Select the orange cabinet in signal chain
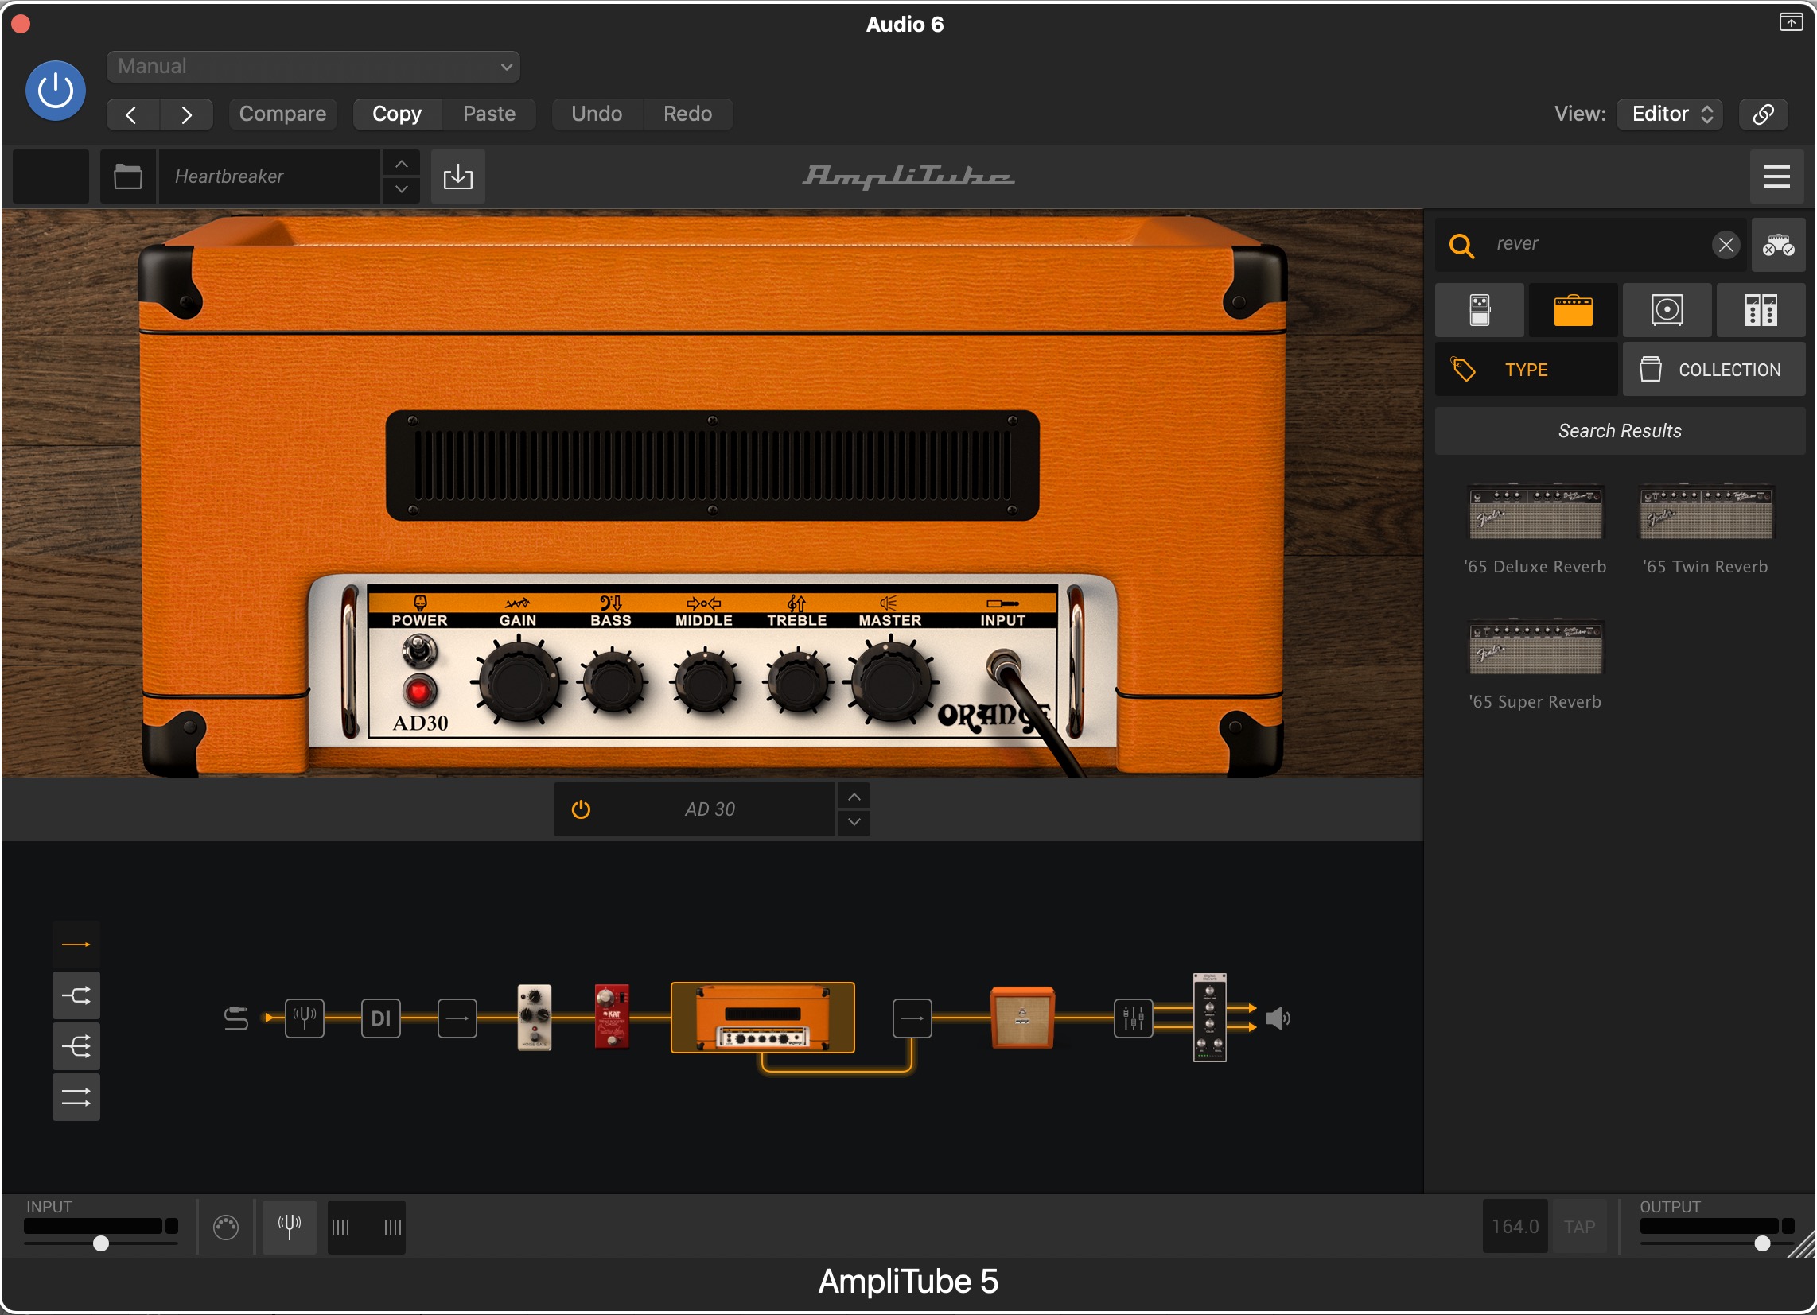 [1022, 1018]
